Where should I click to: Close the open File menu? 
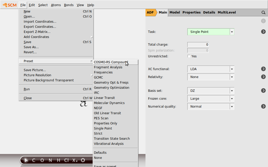[23, 5]
